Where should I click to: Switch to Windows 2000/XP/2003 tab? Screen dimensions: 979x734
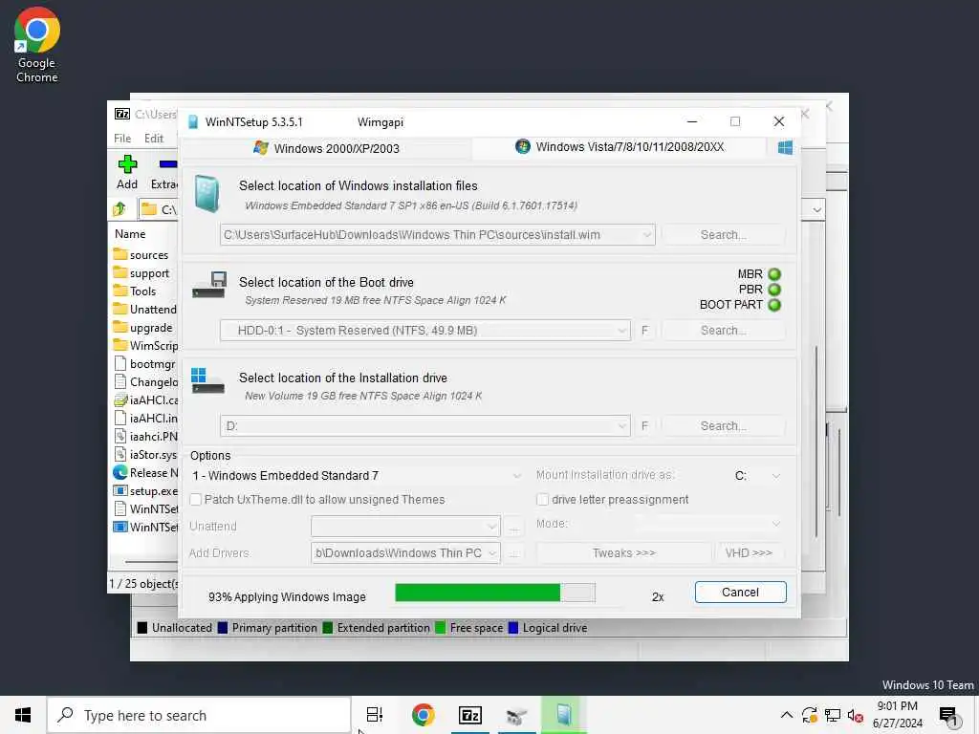327,148
